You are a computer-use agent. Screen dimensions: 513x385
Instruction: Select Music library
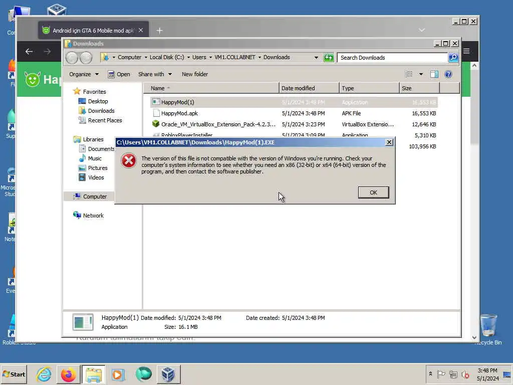(x=90, y=158)
